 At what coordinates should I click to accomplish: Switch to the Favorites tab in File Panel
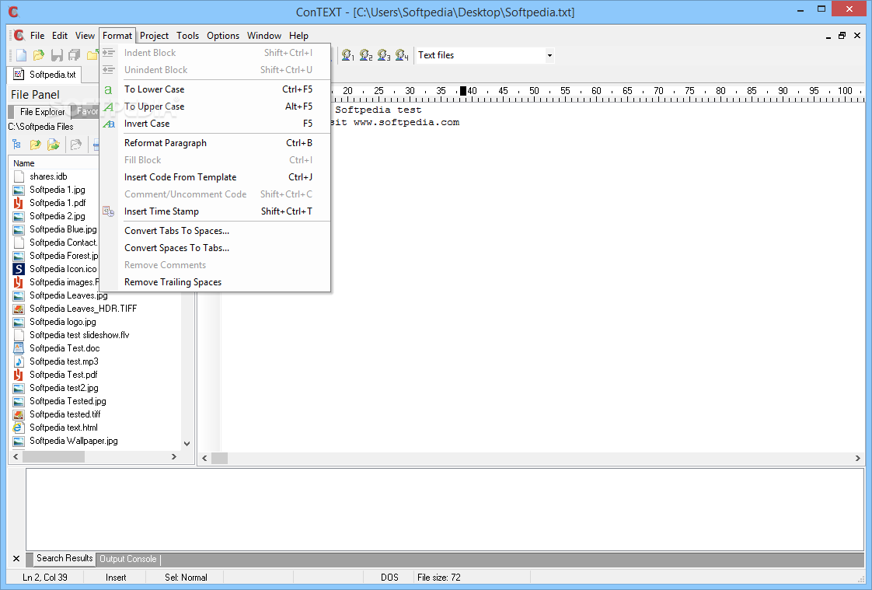pos(86,111)
